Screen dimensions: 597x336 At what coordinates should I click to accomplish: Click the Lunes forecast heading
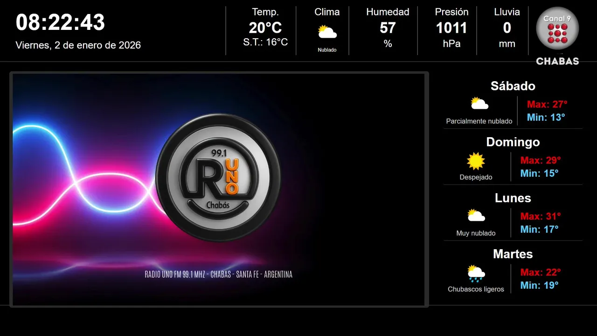pyautogui.click(x=513, y=198)
